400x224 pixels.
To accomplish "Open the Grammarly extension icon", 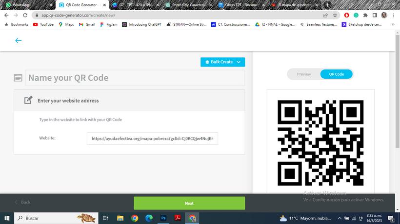I will point(356,15).
